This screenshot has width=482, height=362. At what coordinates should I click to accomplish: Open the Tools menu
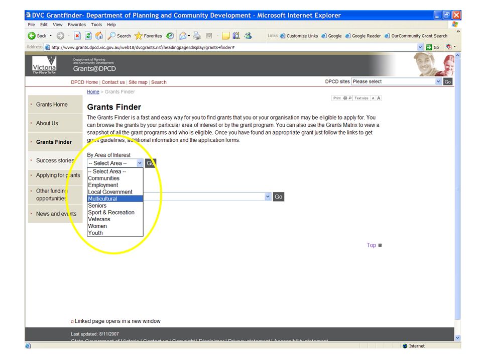pos(96,25)
